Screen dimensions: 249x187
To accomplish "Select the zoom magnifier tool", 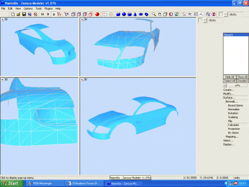I will [x=154, y=14].
